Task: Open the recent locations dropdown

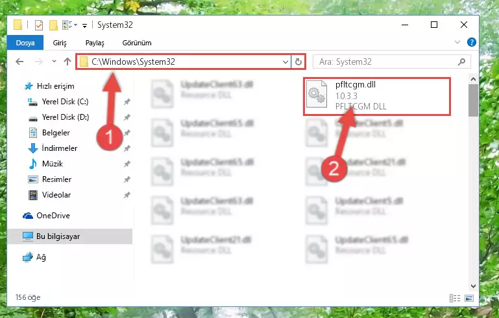Action: click(54, 62)
